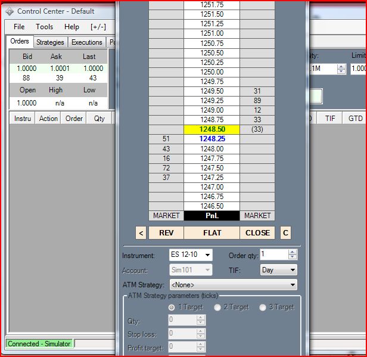Open the TIF Day dropdown
The image size is (367, 357).
pyautogui.click(x=279, y=270)
